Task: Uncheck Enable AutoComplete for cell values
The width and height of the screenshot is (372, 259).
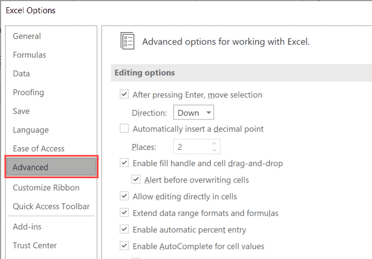Action: pos(125,246)
